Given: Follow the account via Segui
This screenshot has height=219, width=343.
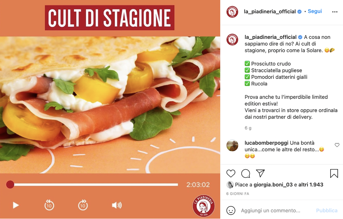Looking at the screenshot, I should 315,11.
